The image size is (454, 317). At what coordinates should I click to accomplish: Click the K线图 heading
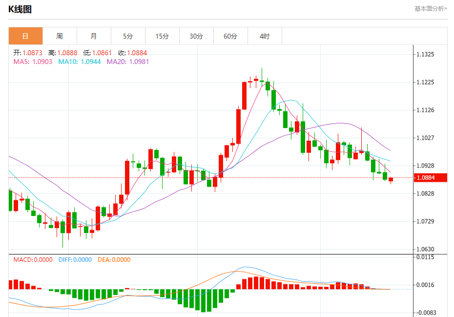(x=20, y=9)
